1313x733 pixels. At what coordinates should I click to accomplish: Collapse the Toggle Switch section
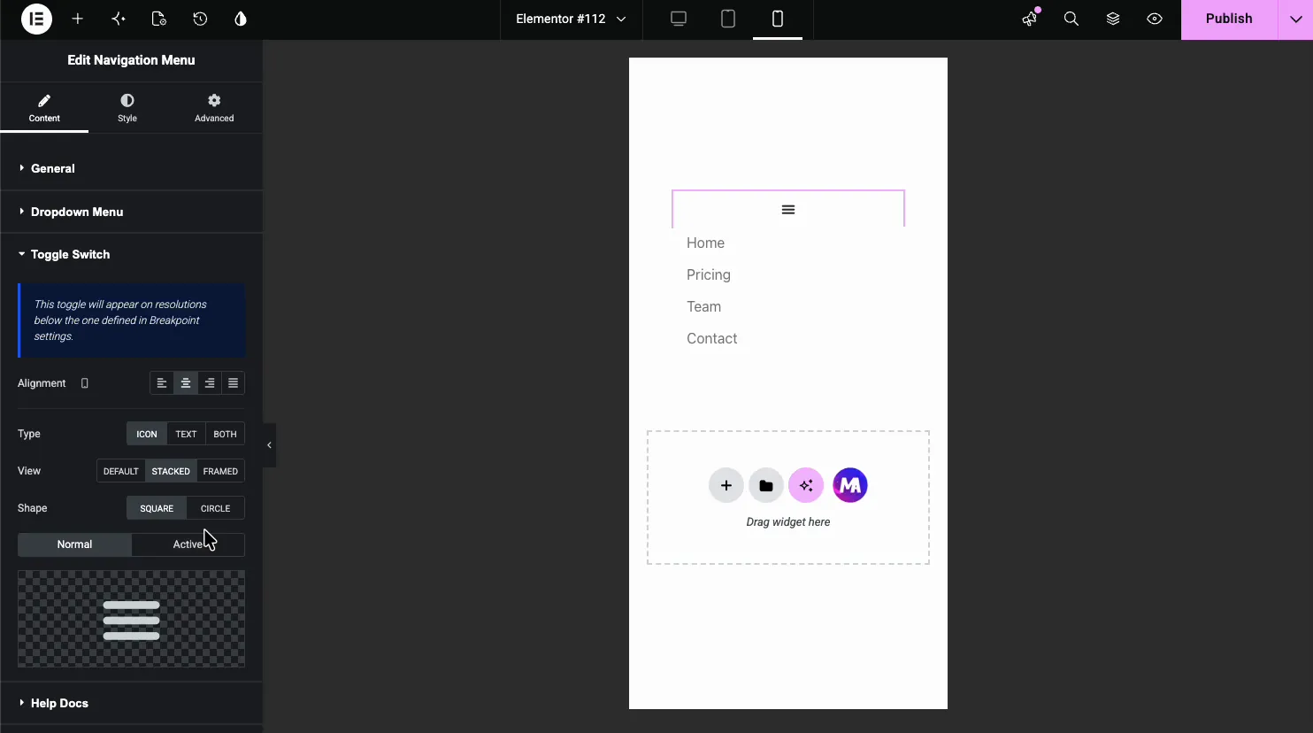[x=131, y=254]
